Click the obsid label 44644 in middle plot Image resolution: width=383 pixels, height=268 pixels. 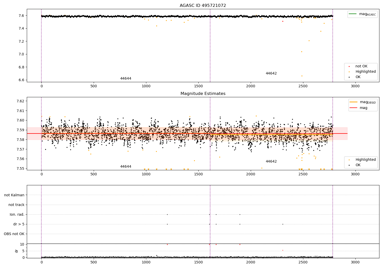click(x=126, y=167)
